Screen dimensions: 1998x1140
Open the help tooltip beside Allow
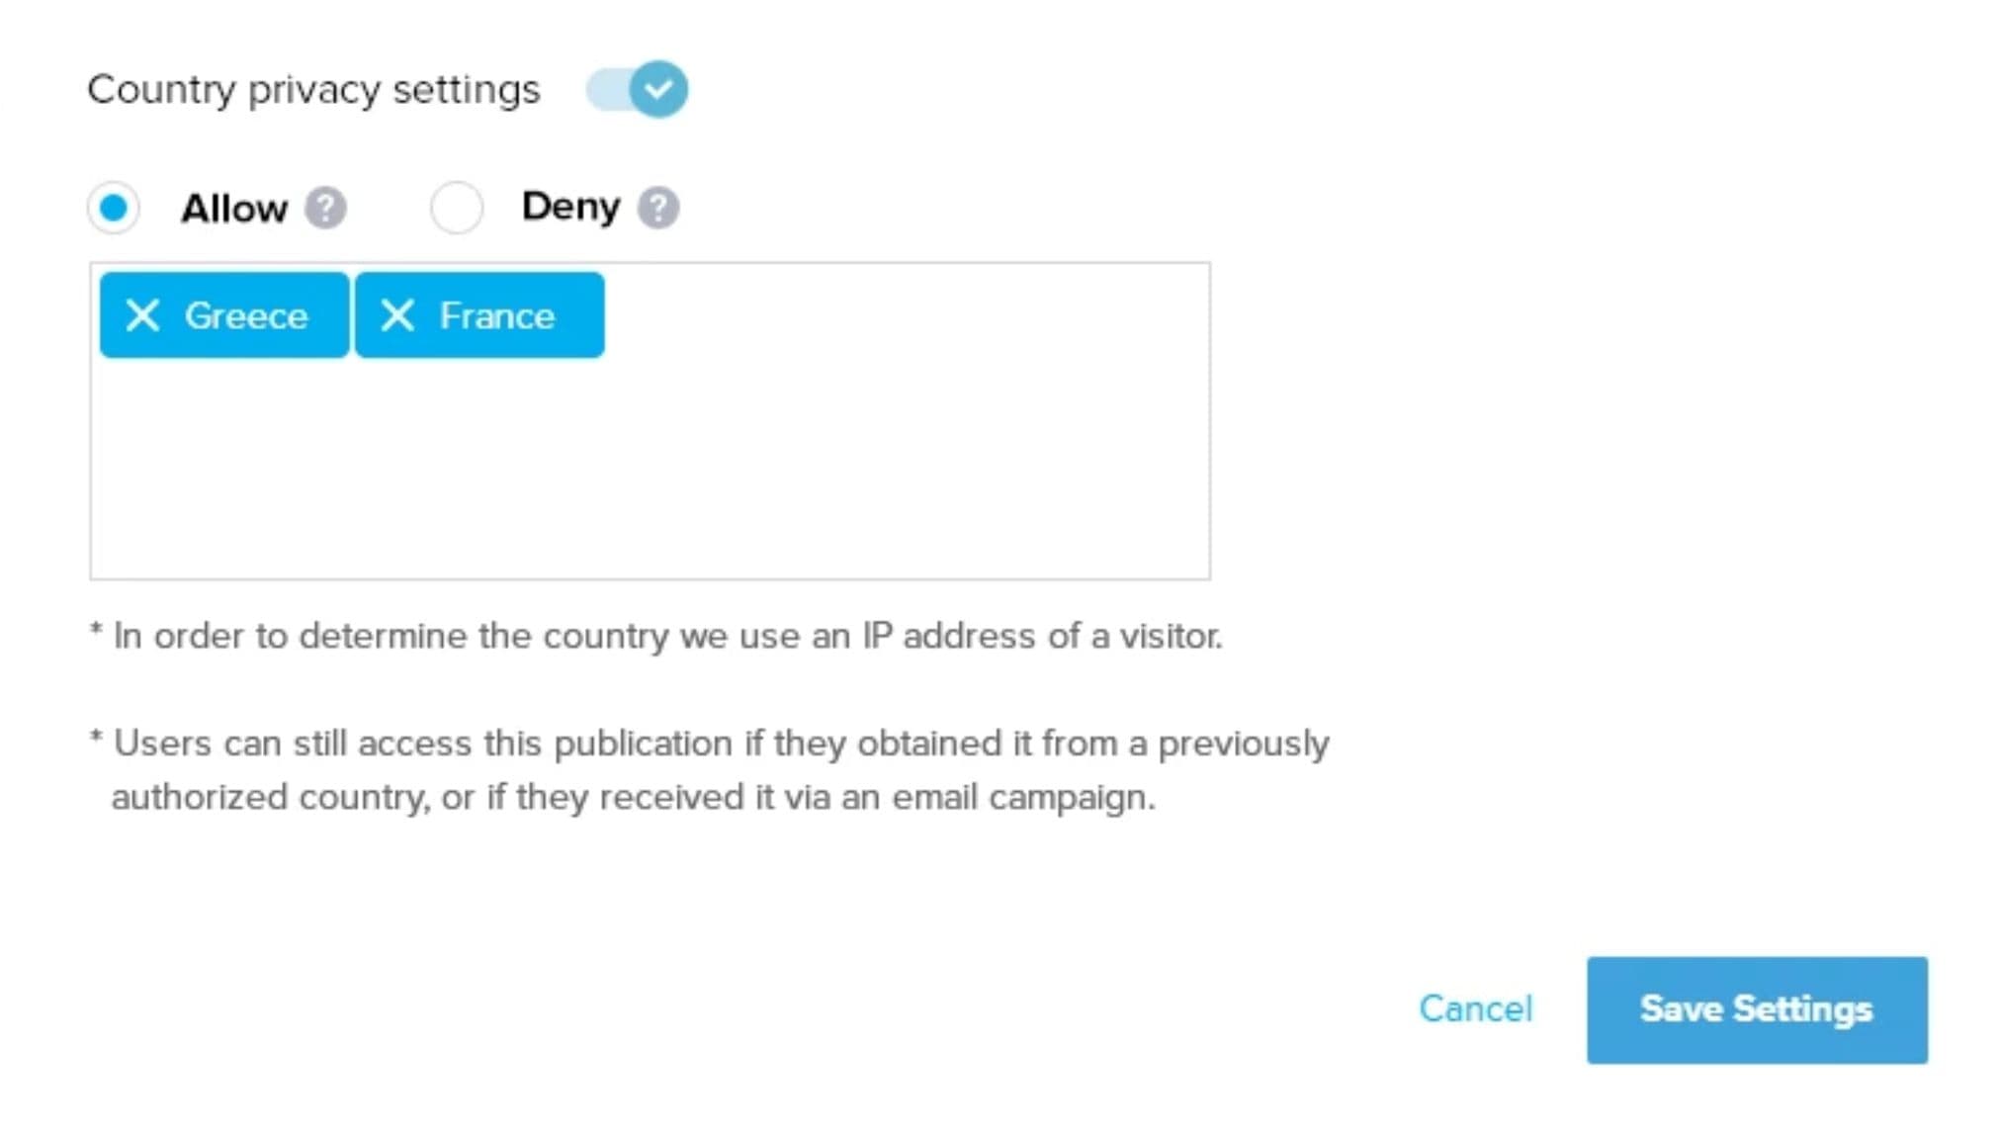click(x=325, y=209)
